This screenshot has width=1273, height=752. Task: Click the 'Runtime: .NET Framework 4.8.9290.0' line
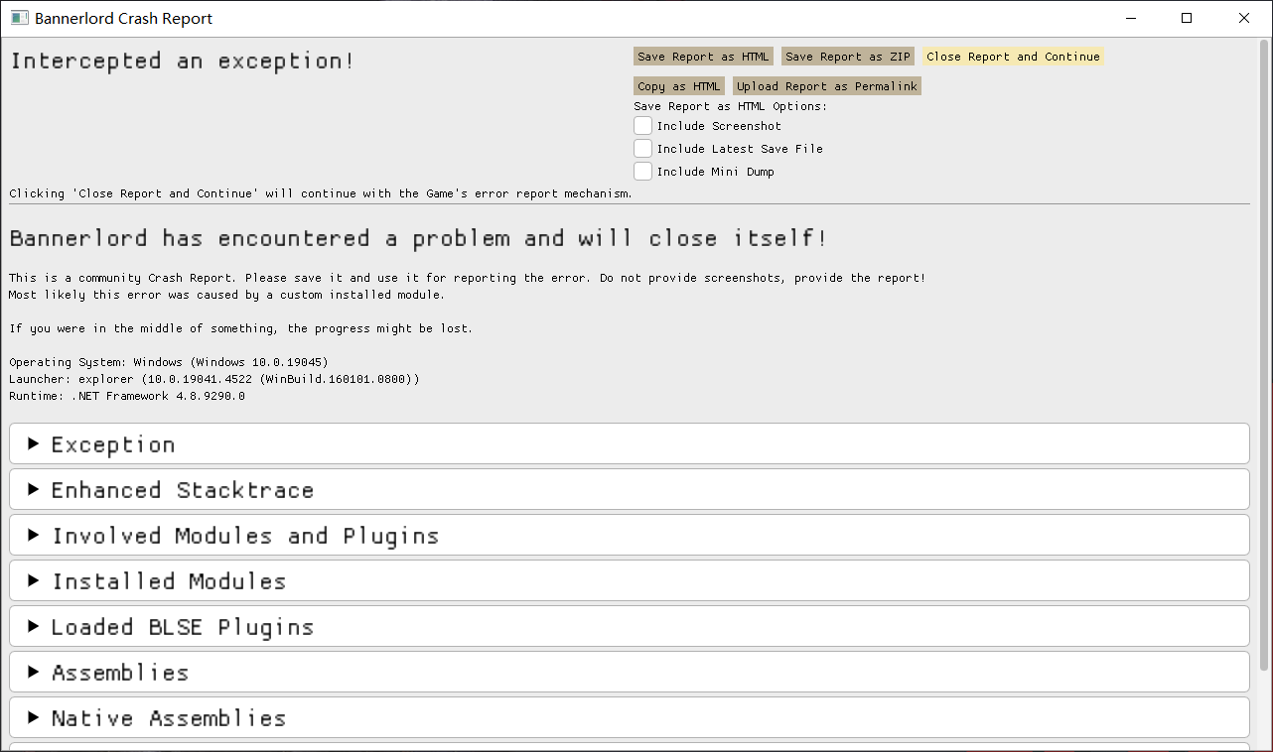[x=127, y=396]
